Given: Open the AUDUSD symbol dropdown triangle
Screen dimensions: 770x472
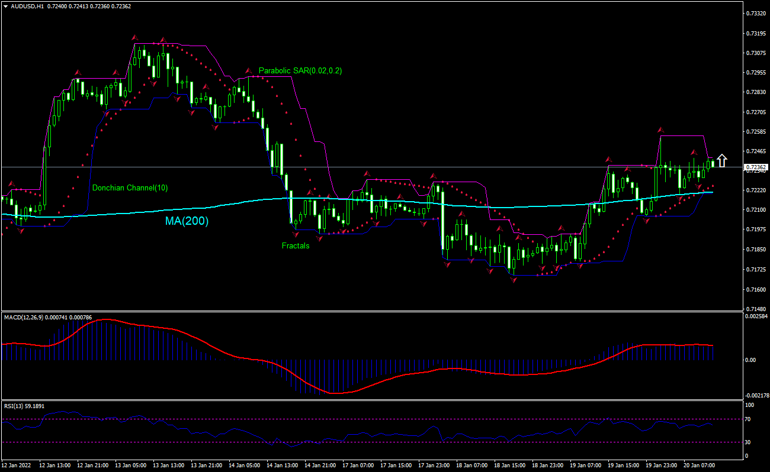Looking at the screenshot, I should 5,6.
